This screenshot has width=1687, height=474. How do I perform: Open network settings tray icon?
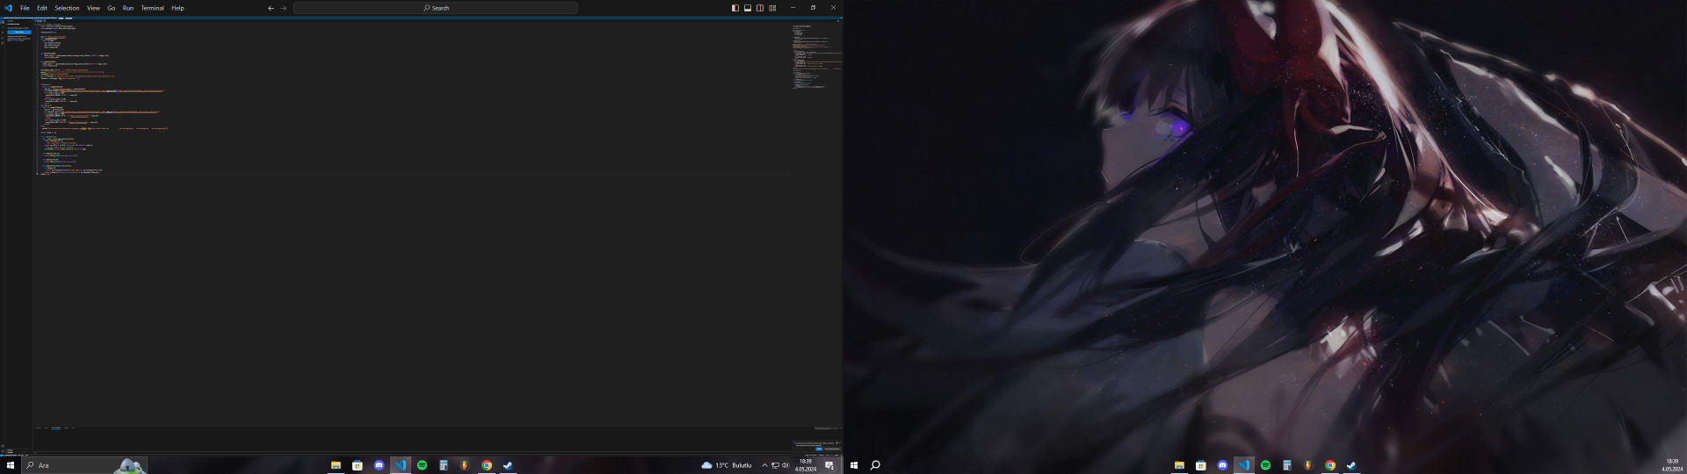pyautogui.click(x=775, y=465)
